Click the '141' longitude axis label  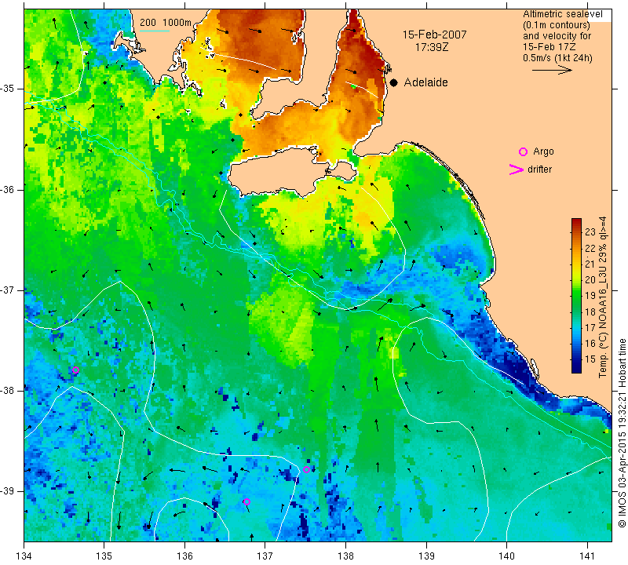(x=587, y=556)
